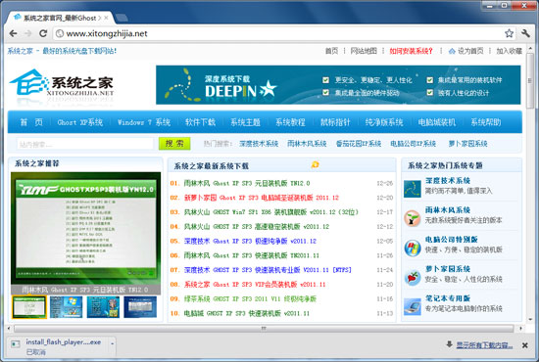
Task: Click the address bar showing www.xitongzhijia.net
Action: pyautogui.click(x=279, y=33)
